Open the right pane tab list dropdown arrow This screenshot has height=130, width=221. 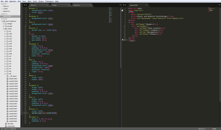(220, 5)
